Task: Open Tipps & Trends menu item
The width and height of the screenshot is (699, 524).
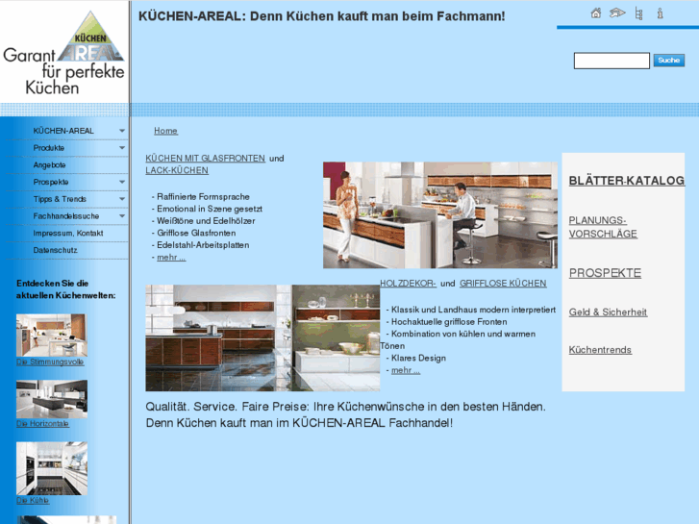Action: click(60, 199)
